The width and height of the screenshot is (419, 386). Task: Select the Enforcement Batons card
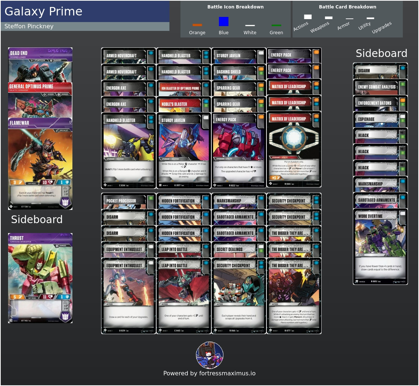[x=380, y=103]
